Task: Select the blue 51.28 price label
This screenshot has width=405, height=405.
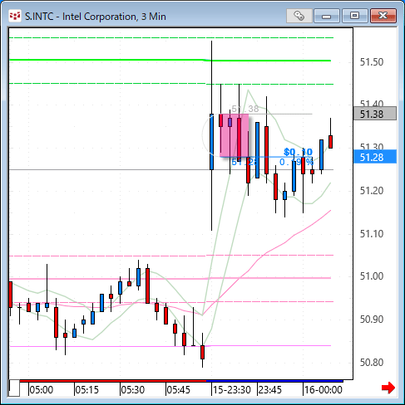Action: coord(375,157)
